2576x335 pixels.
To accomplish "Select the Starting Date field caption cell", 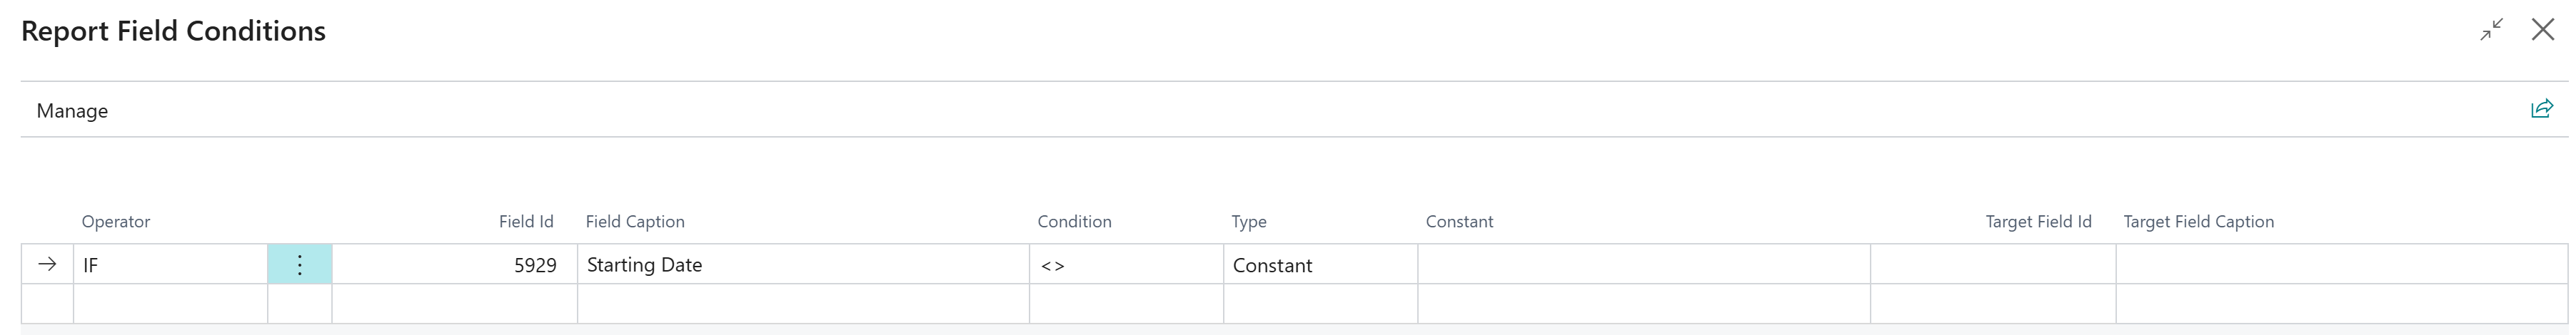I will point(802,265).
